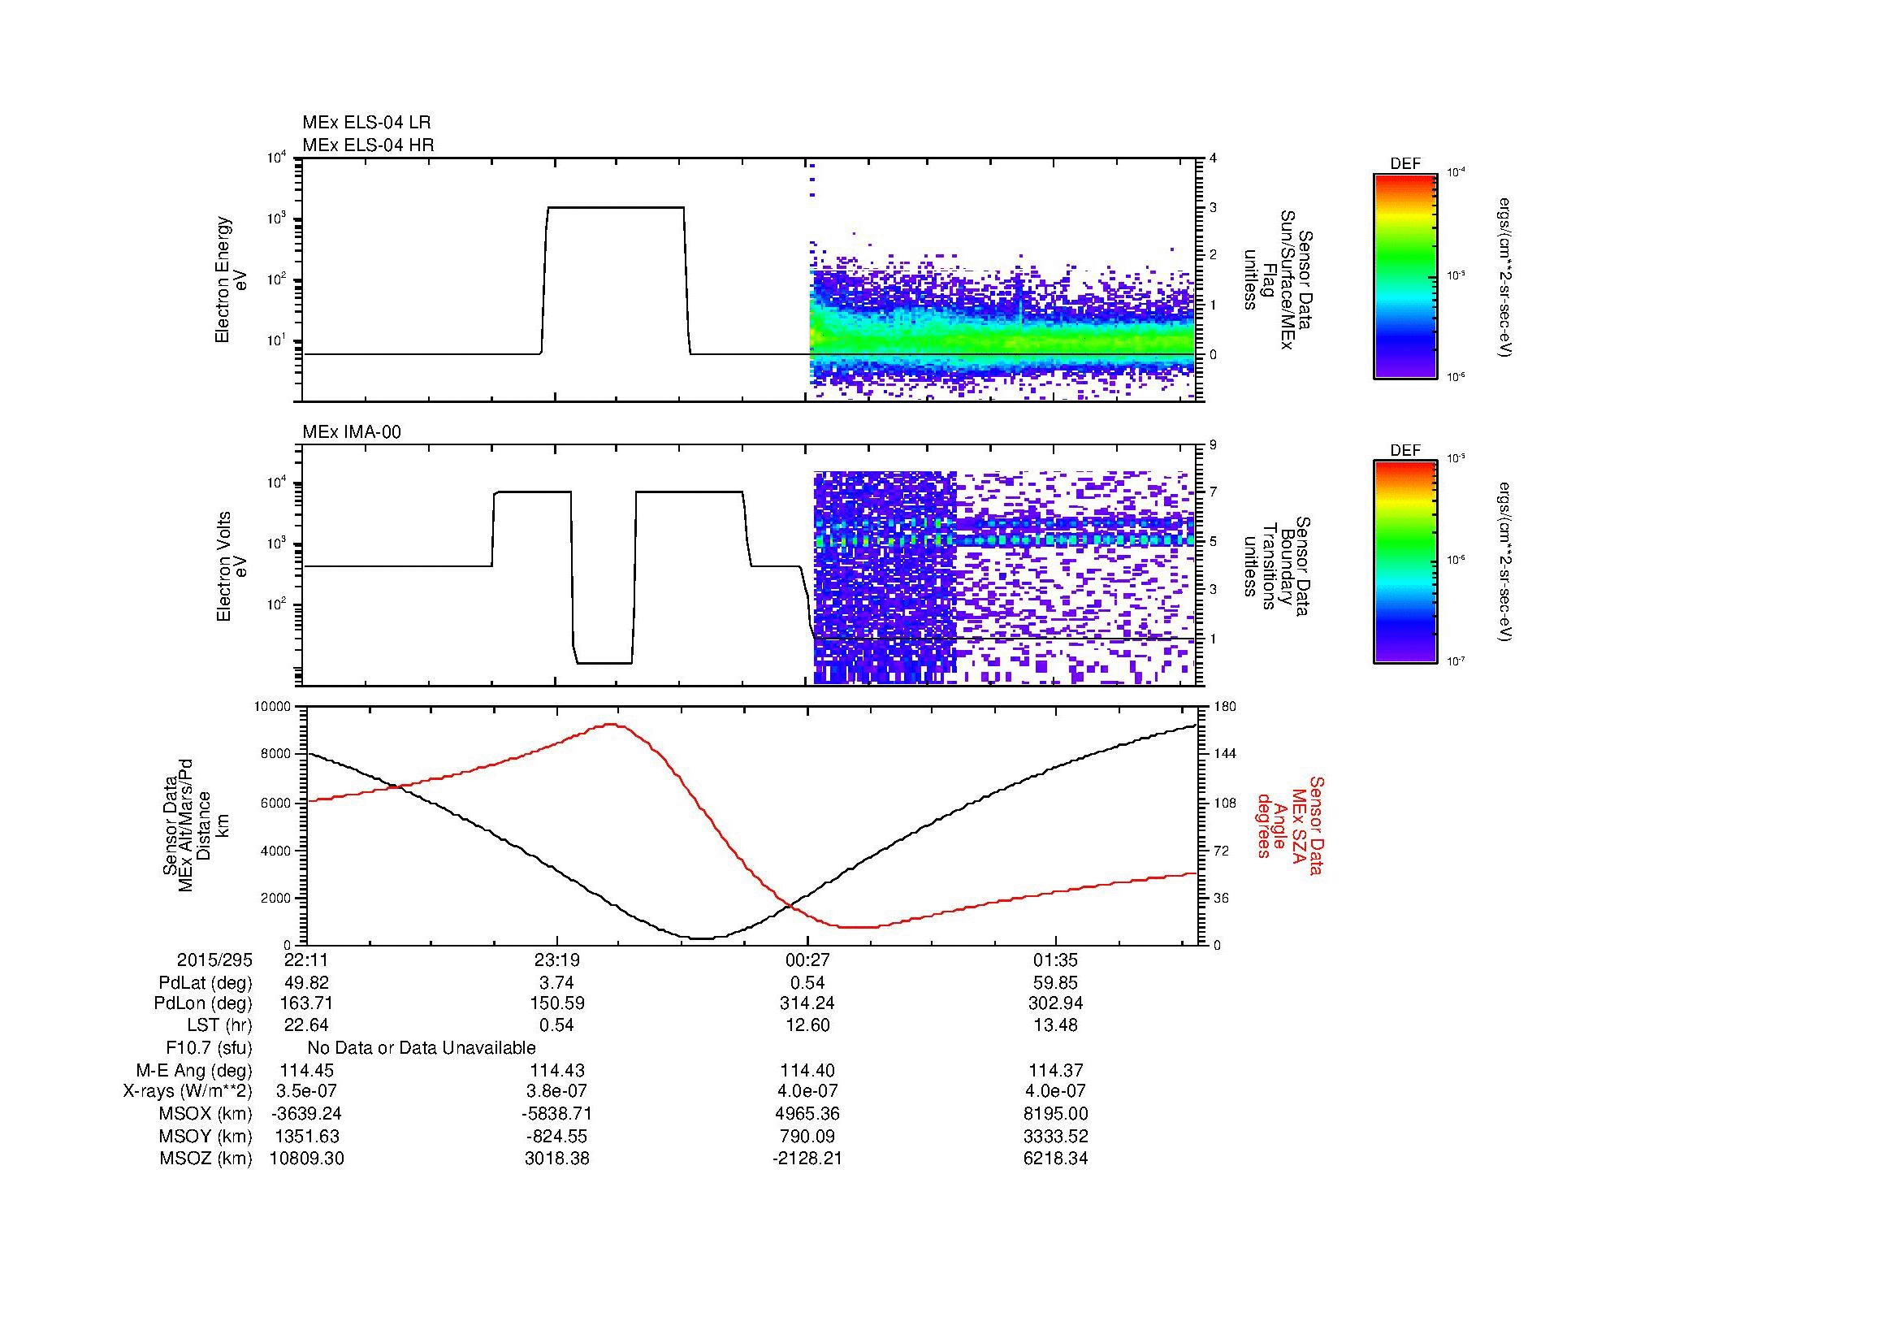Screen dimensions: 1900x1343
Task: Click the 'MSOZ (km)' row label
Action: [x=206, y=1159]
